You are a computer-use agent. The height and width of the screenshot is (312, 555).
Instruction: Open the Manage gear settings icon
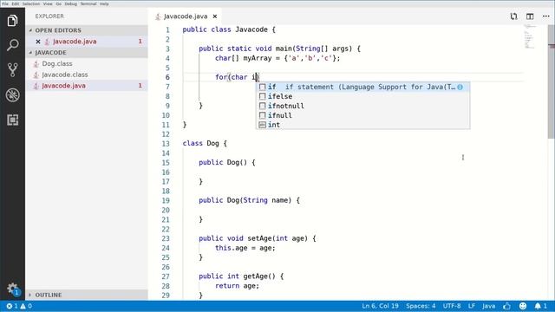(x=12, y=289)
